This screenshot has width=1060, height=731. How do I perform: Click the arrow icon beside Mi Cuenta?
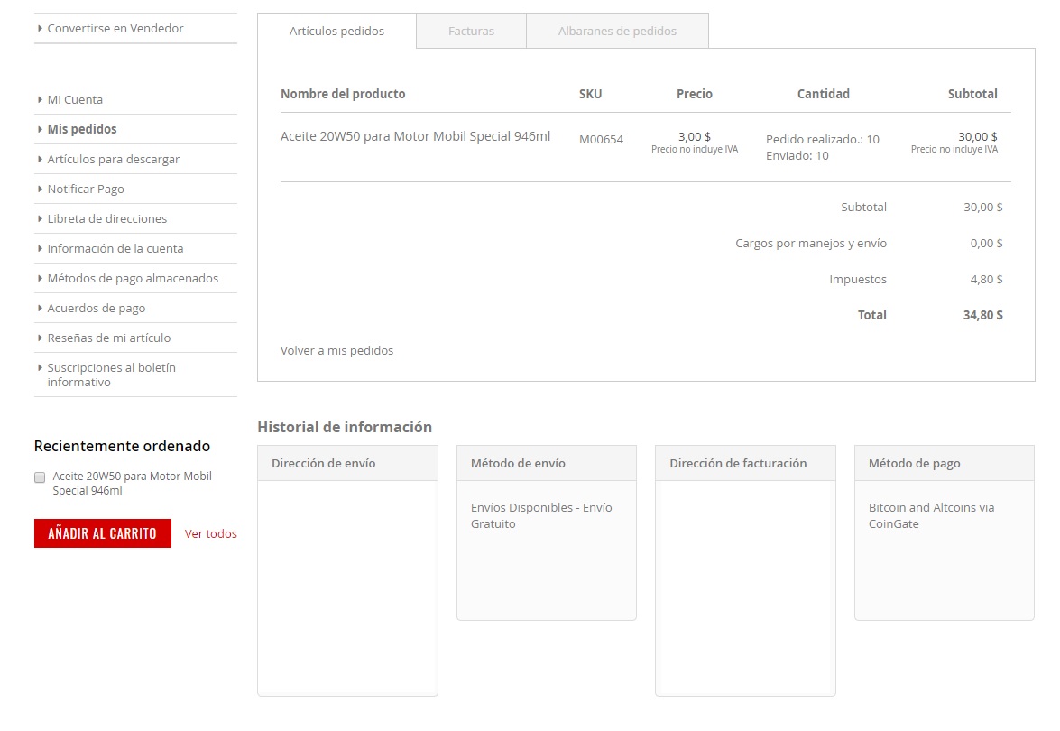click(x=40, y=99)
